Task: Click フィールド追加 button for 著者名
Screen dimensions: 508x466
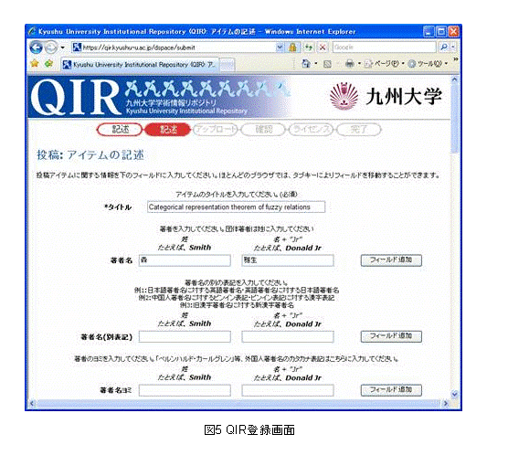Action: [x=391, y=259]
